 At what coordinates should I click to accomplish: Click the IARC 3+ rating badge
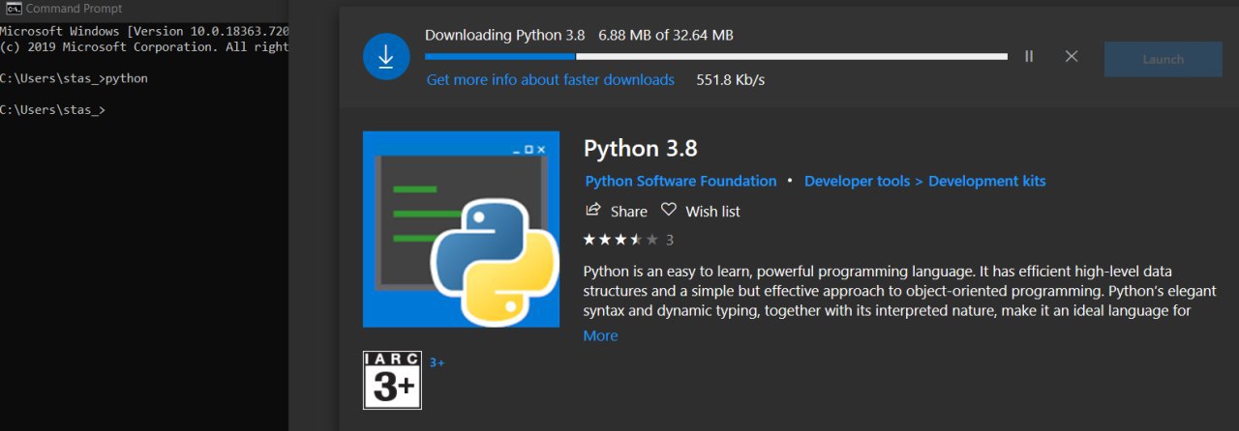[393, 380]
